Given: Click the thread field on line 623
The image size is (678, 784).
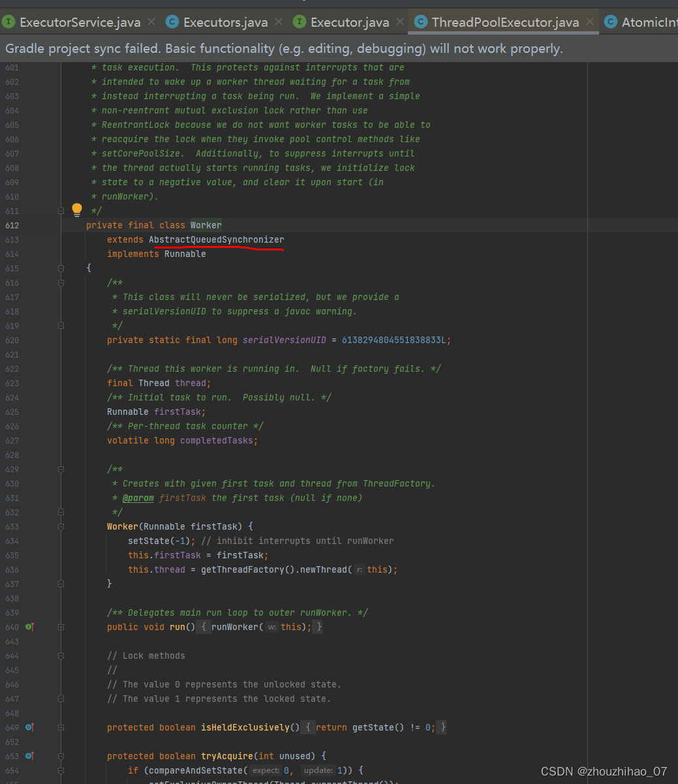Looking at the screenshot, I should click(191, 383).
